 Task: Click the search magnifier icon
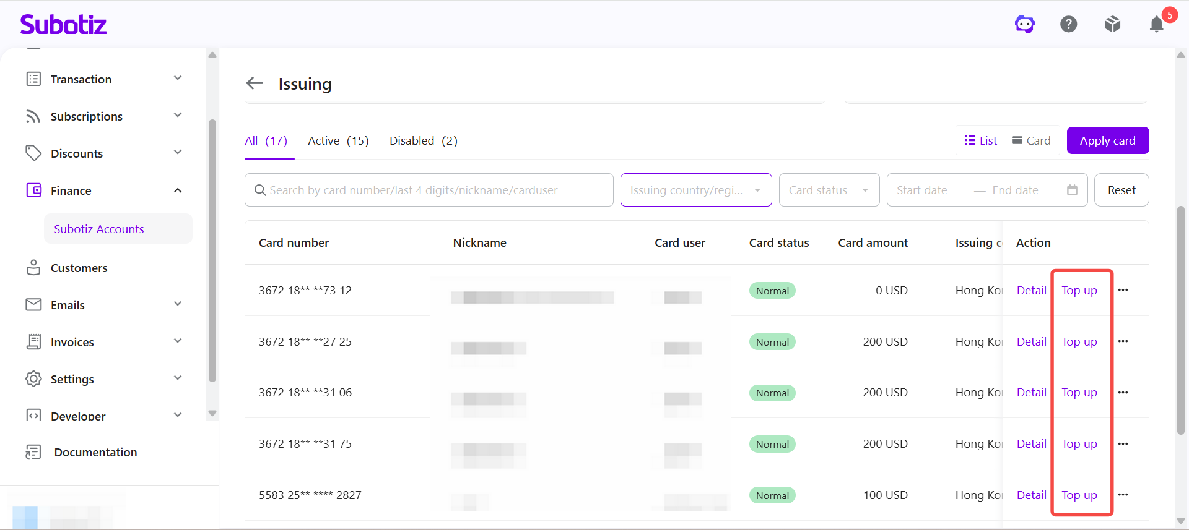(x=260, y=190)
